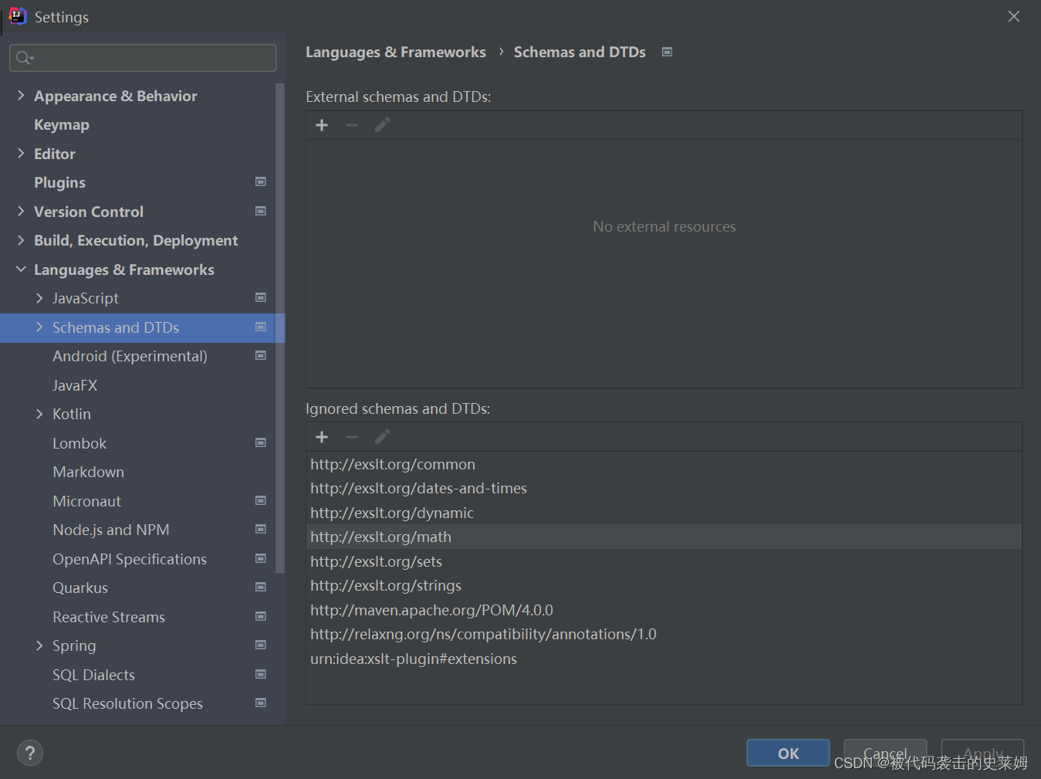Open SQL Resolution Scopes settings page

click(x=127, y=704)
